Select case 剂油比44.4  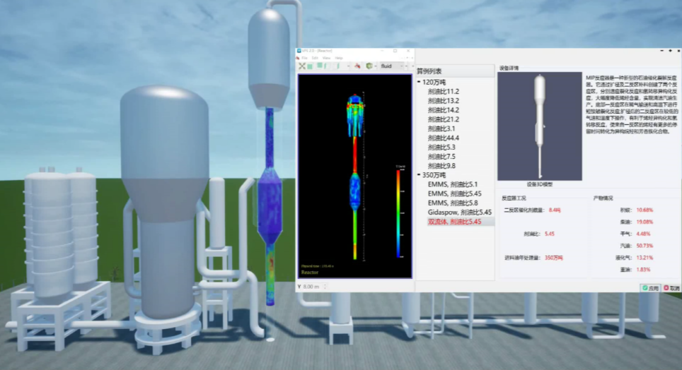(x=444, y=138)
